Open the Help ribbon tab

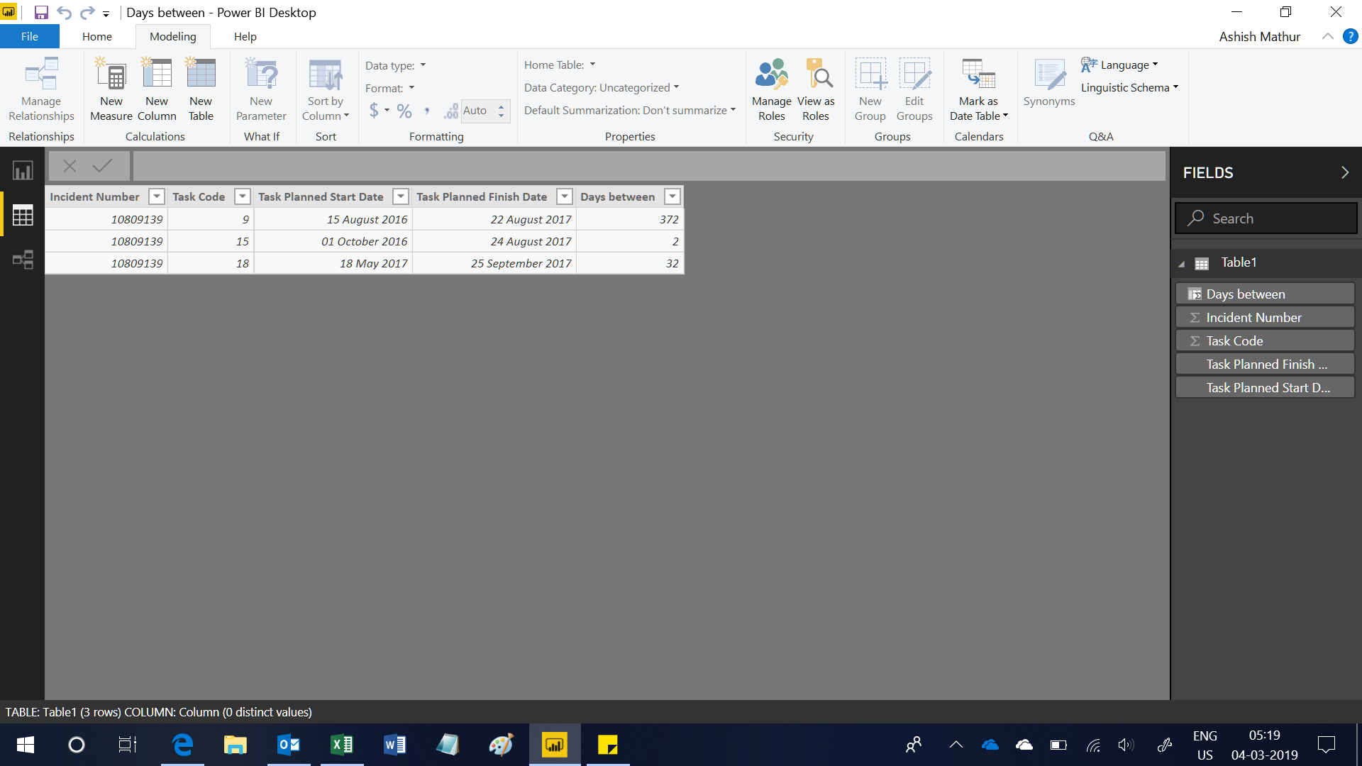tap(245, 36)
